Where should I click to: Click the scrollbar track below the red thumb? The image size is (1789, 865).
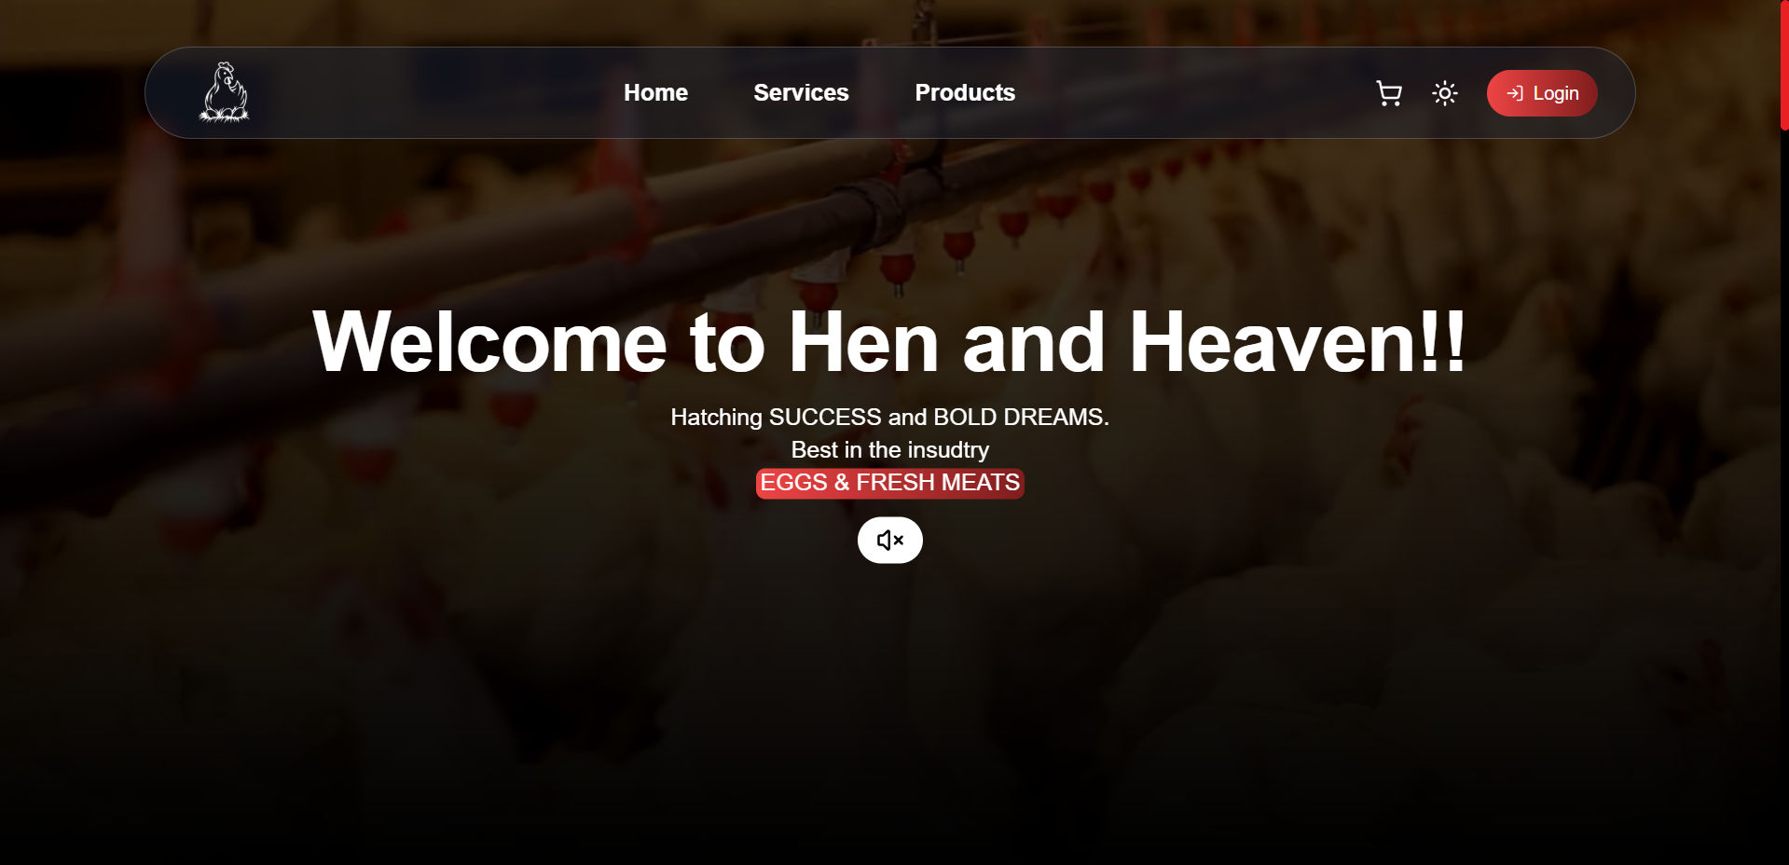1784,494
